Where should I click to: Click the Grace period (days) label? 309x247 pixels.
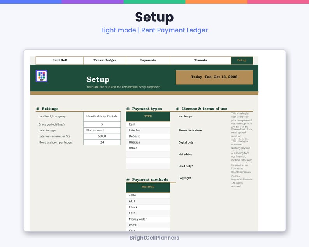(x=51, y=124)
